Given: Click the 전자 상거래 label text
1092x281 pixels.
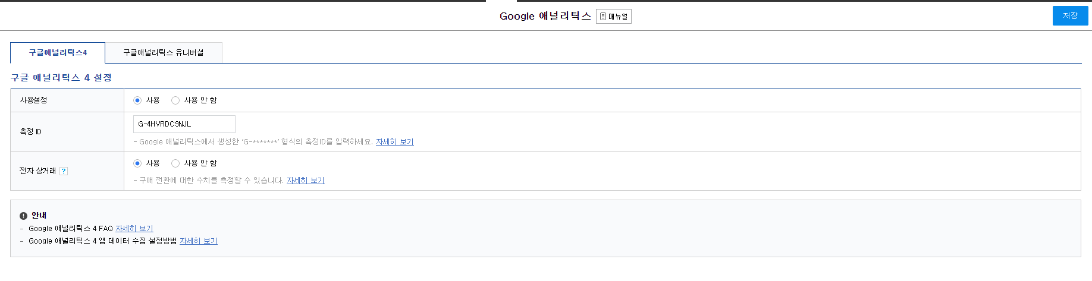Looking at the screenshot, I should tap(37, 171).
